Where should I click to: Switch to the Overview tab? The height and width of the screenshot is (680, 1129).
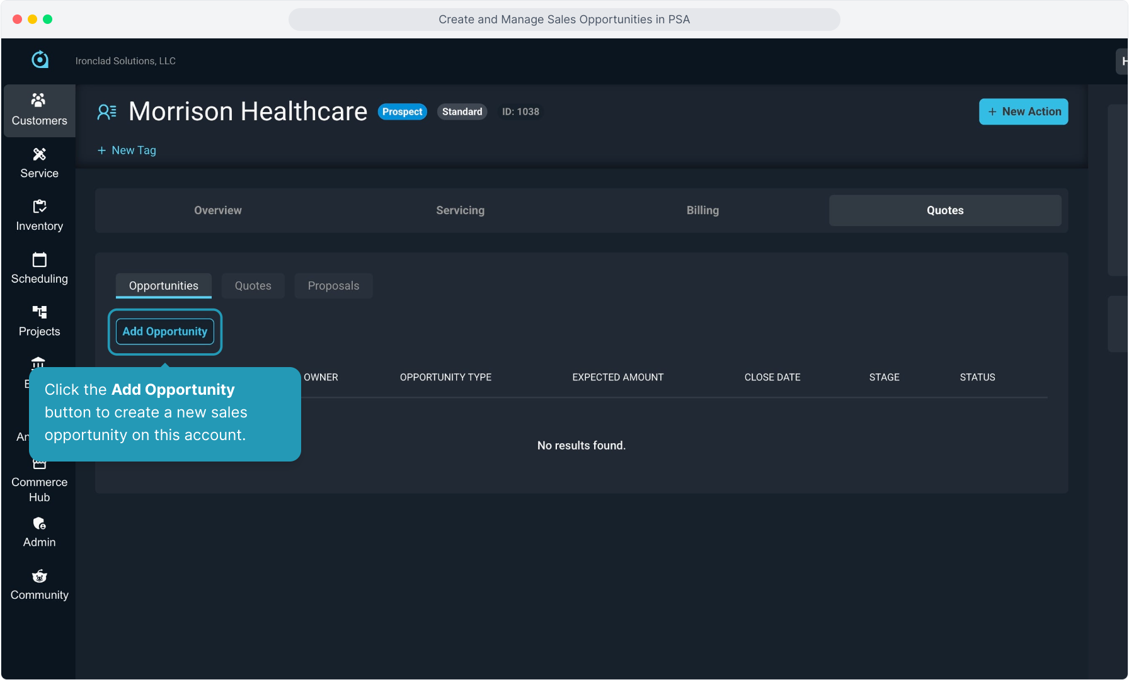click(x=217, y=210)
